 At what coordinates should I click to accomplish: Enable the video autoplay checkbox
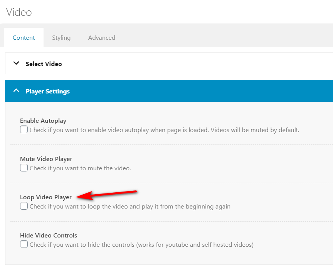point(24,129)
